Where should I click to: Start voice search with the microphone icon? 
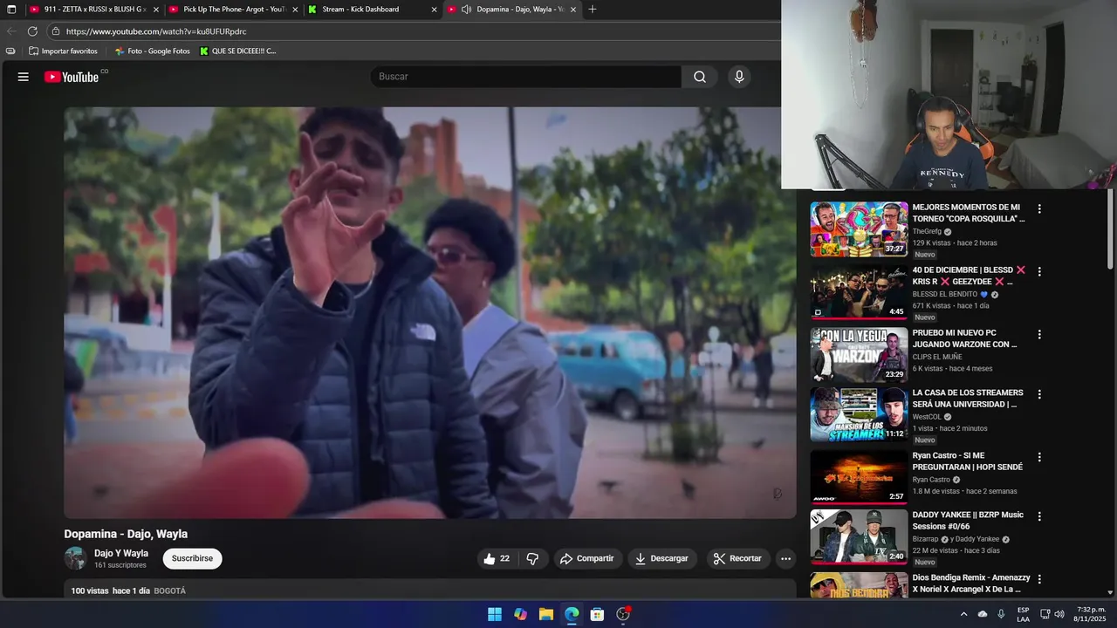coord(739,77)
